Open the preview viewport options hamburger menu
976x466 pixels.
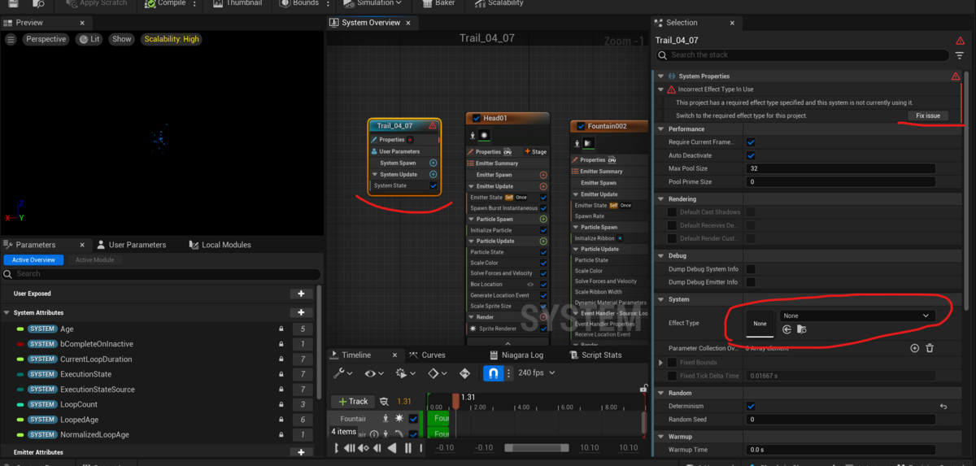click(11, 39)
